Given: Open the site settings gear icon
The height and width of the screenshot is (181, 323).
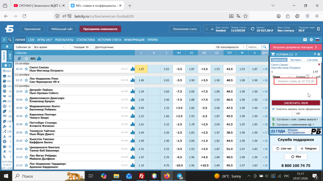Looking at the screenshot, I should tap(311, 40).
